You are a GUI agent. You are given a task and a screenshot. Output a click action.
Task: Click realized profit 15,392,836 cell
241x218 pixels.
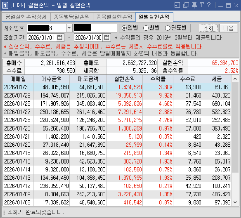tap(129, 104)
